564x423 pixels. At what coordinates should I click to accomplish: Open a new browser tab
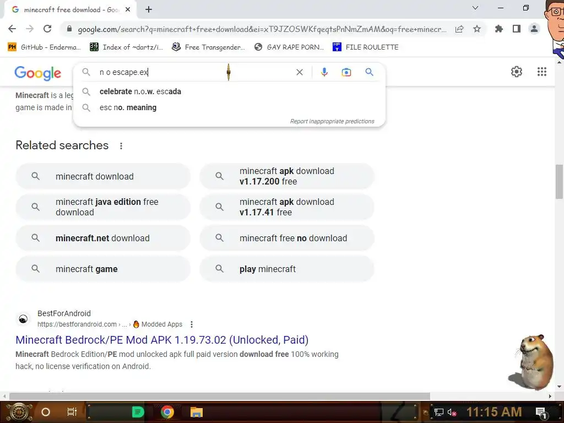click(149, 10)
